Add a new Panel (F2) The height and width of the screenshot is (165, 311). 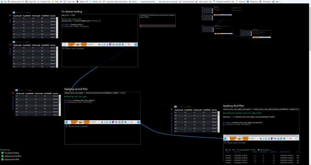pos(31,2)
